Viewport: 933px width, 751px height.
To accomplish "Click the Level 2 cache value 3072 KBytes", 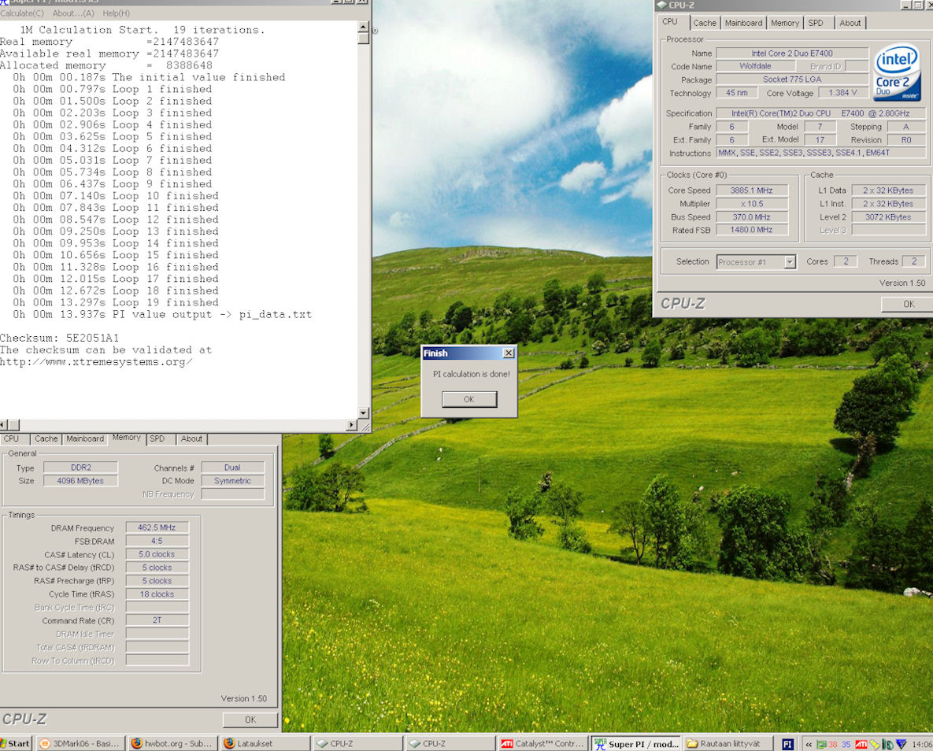I will click(x=888, y=216).
